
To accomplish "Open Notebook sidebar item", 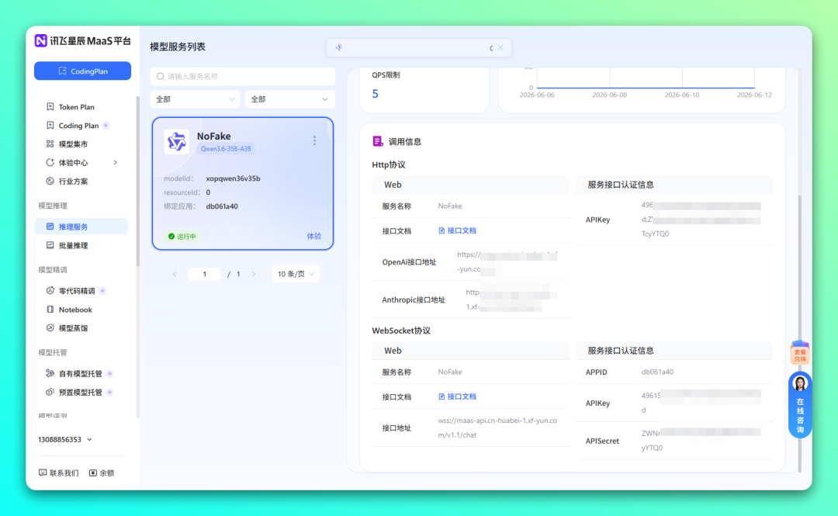I will point(75,310).
